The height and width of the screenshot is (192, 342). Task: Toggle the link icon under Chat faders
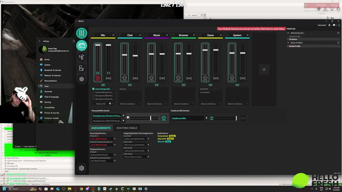pos(130,85)
